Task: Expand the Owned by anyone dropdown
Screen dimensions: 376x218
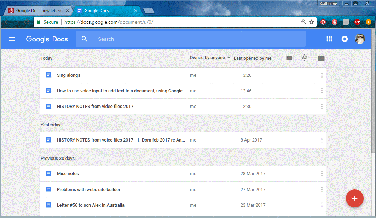Action: point(210,58)
